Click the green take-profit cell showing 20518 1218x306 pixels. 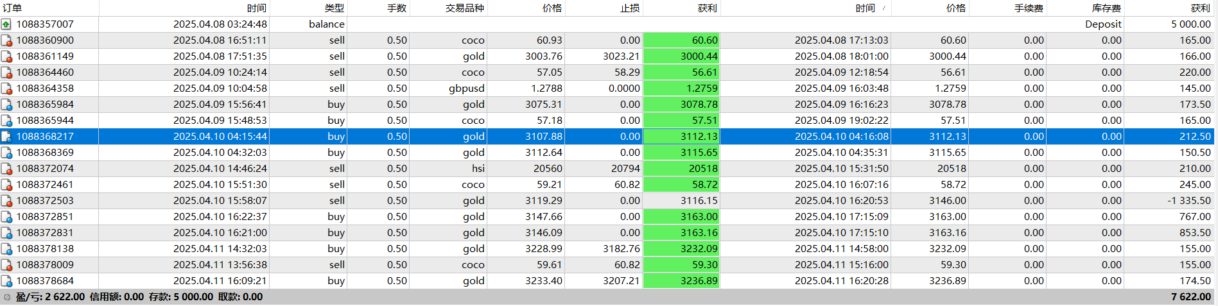tap(682, 169)
